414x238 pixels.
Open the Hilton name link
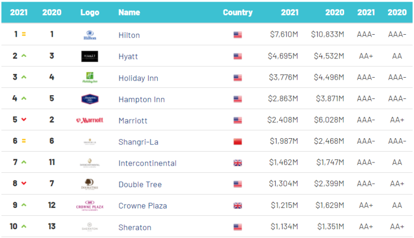tap(129, 35)
